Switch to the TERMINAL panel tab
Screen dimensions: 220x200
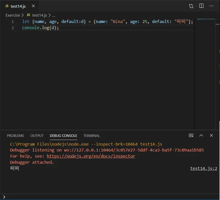92,136
